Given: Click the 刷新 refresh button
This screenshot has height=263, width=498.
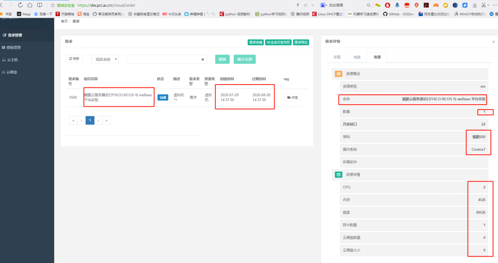Looking at the screenshot, I should point(74,59).
